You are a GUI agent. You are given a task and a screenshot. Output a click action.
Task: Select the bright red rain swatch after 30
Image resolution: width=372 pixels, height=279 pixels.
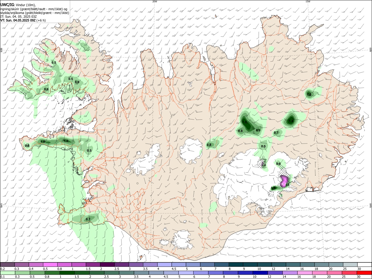[364, 273]
